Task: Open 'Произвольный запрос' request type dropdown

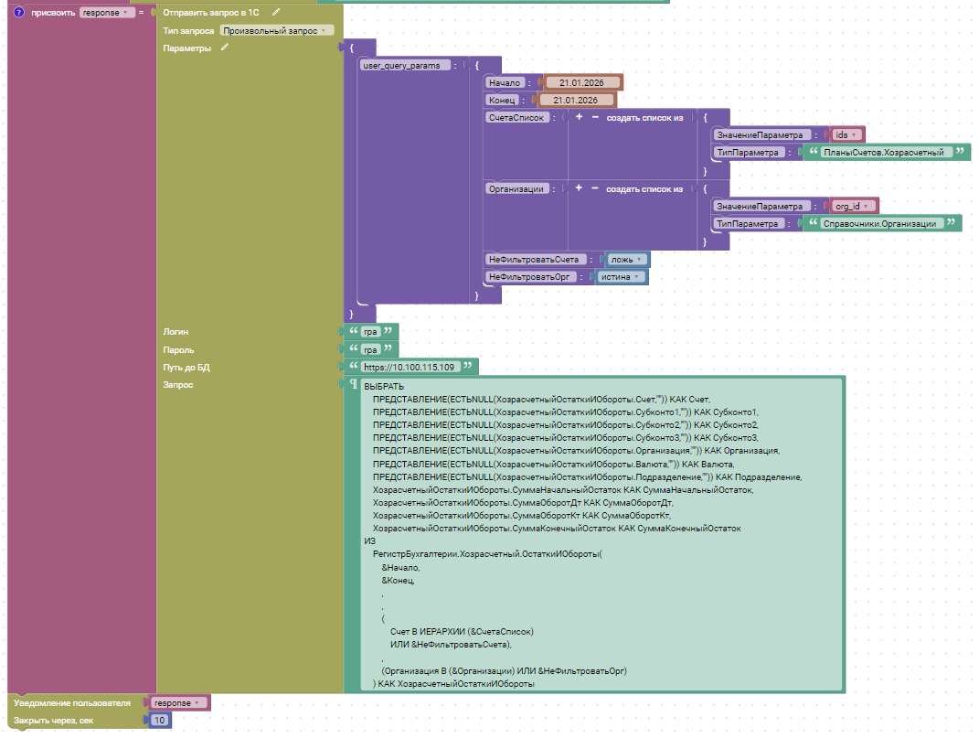Action: coord(276,30)
